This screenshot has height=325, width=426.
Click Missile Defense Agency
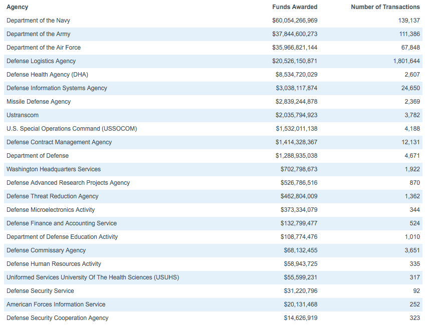39,102
